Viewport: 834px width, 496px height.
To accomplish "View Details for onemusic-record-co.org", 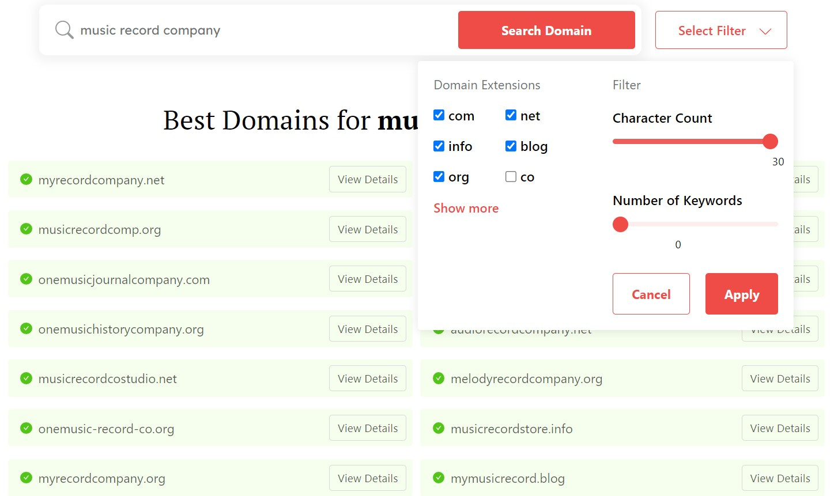I will 368,428.
